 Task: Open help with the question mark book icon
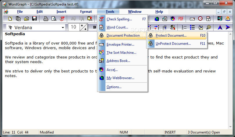point(228,19)
